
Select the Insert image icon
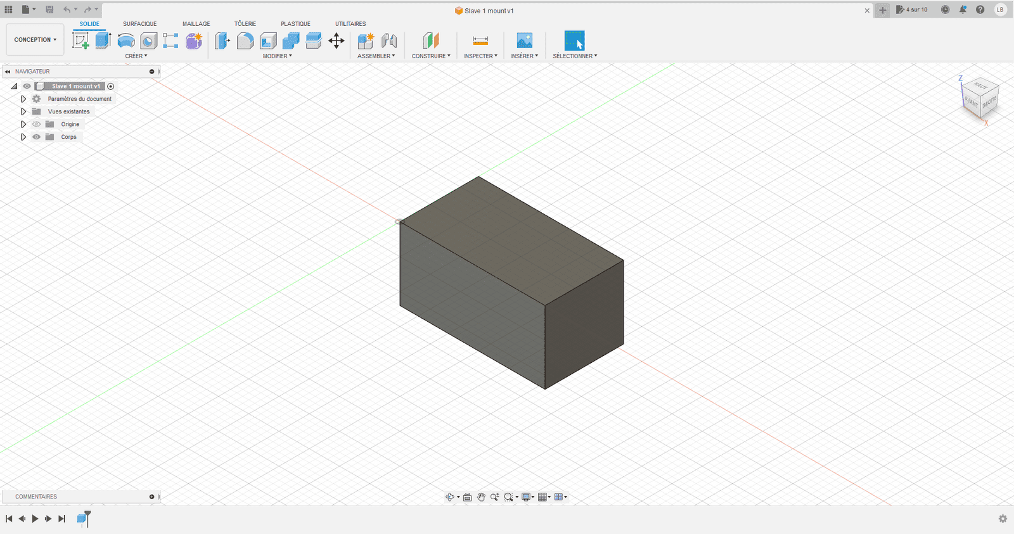coord(524,41)
